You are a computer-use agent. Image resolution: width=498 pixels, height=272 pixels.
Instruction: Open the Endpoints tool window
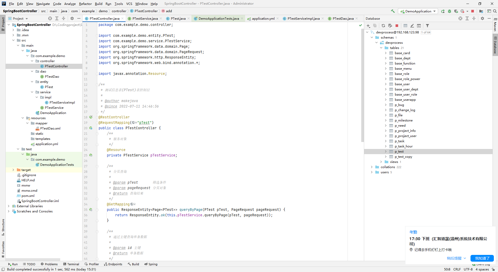pos(113,264)
